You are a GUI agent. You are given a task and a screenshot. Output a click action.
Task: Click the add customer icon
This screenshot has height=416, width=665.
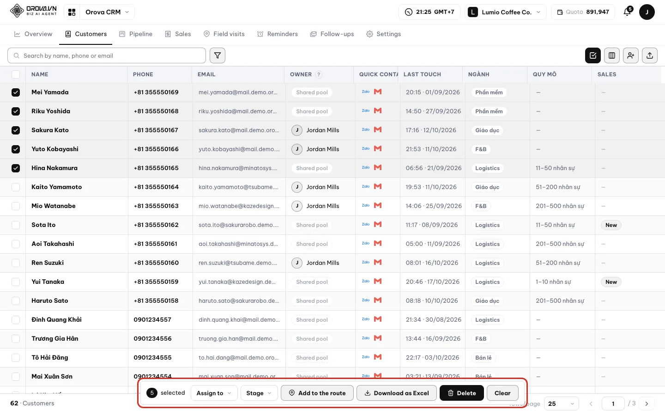coord(631,55)
